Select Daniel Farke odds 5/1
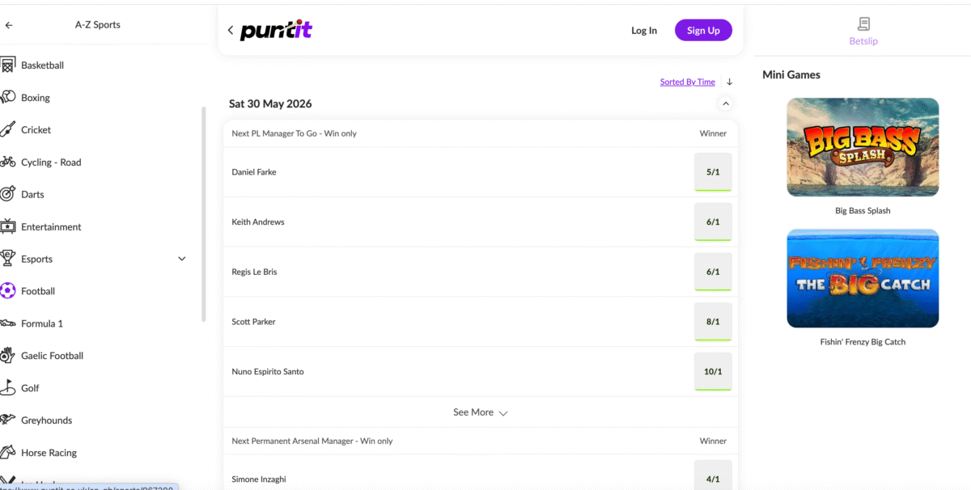The width and height of the screenshot is (971, 490). [x=713, y=172]
